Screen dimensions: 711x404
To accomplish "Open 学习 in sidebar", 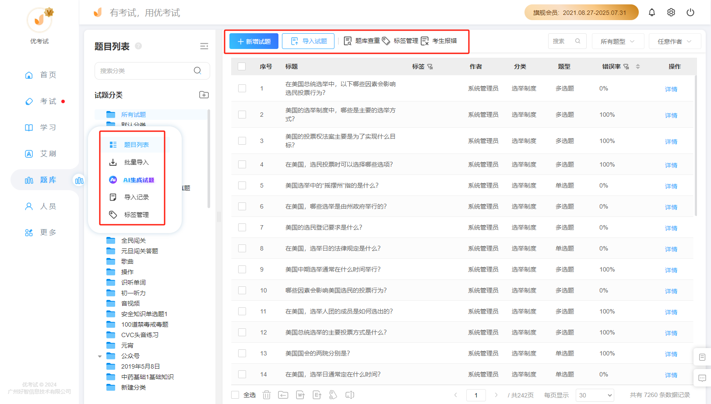I will 41,127.
